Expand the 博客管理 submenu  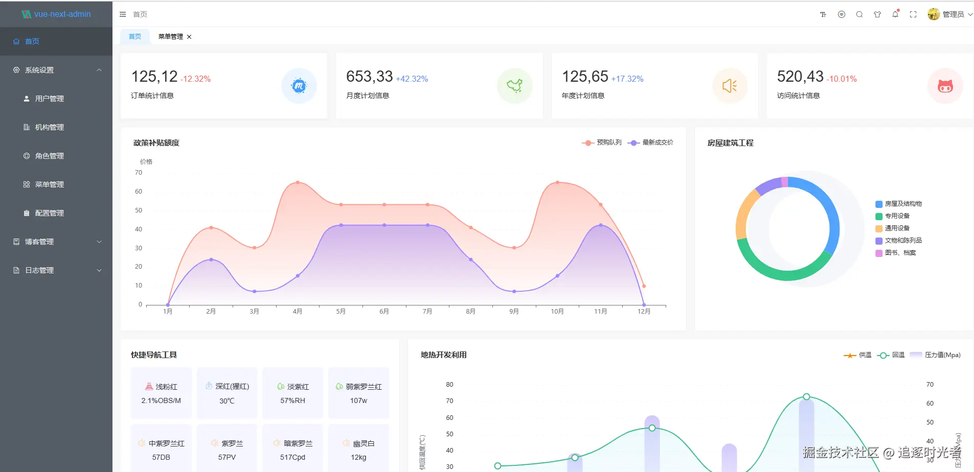pos(56,242)
